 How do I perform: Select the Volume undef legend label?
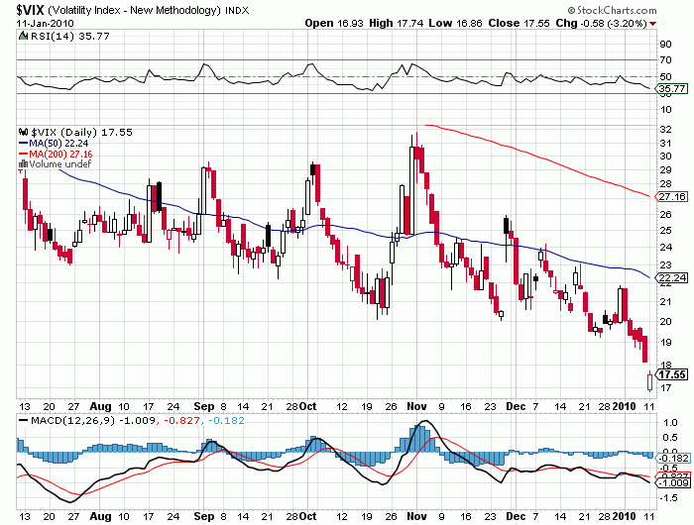coord(59,164)
